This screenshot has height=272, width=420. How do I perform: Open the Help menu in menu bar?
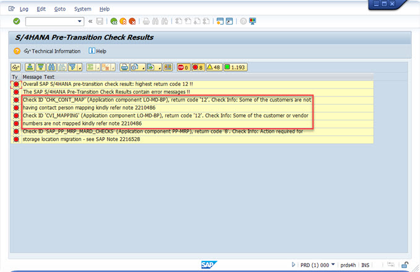click(105, 9)
